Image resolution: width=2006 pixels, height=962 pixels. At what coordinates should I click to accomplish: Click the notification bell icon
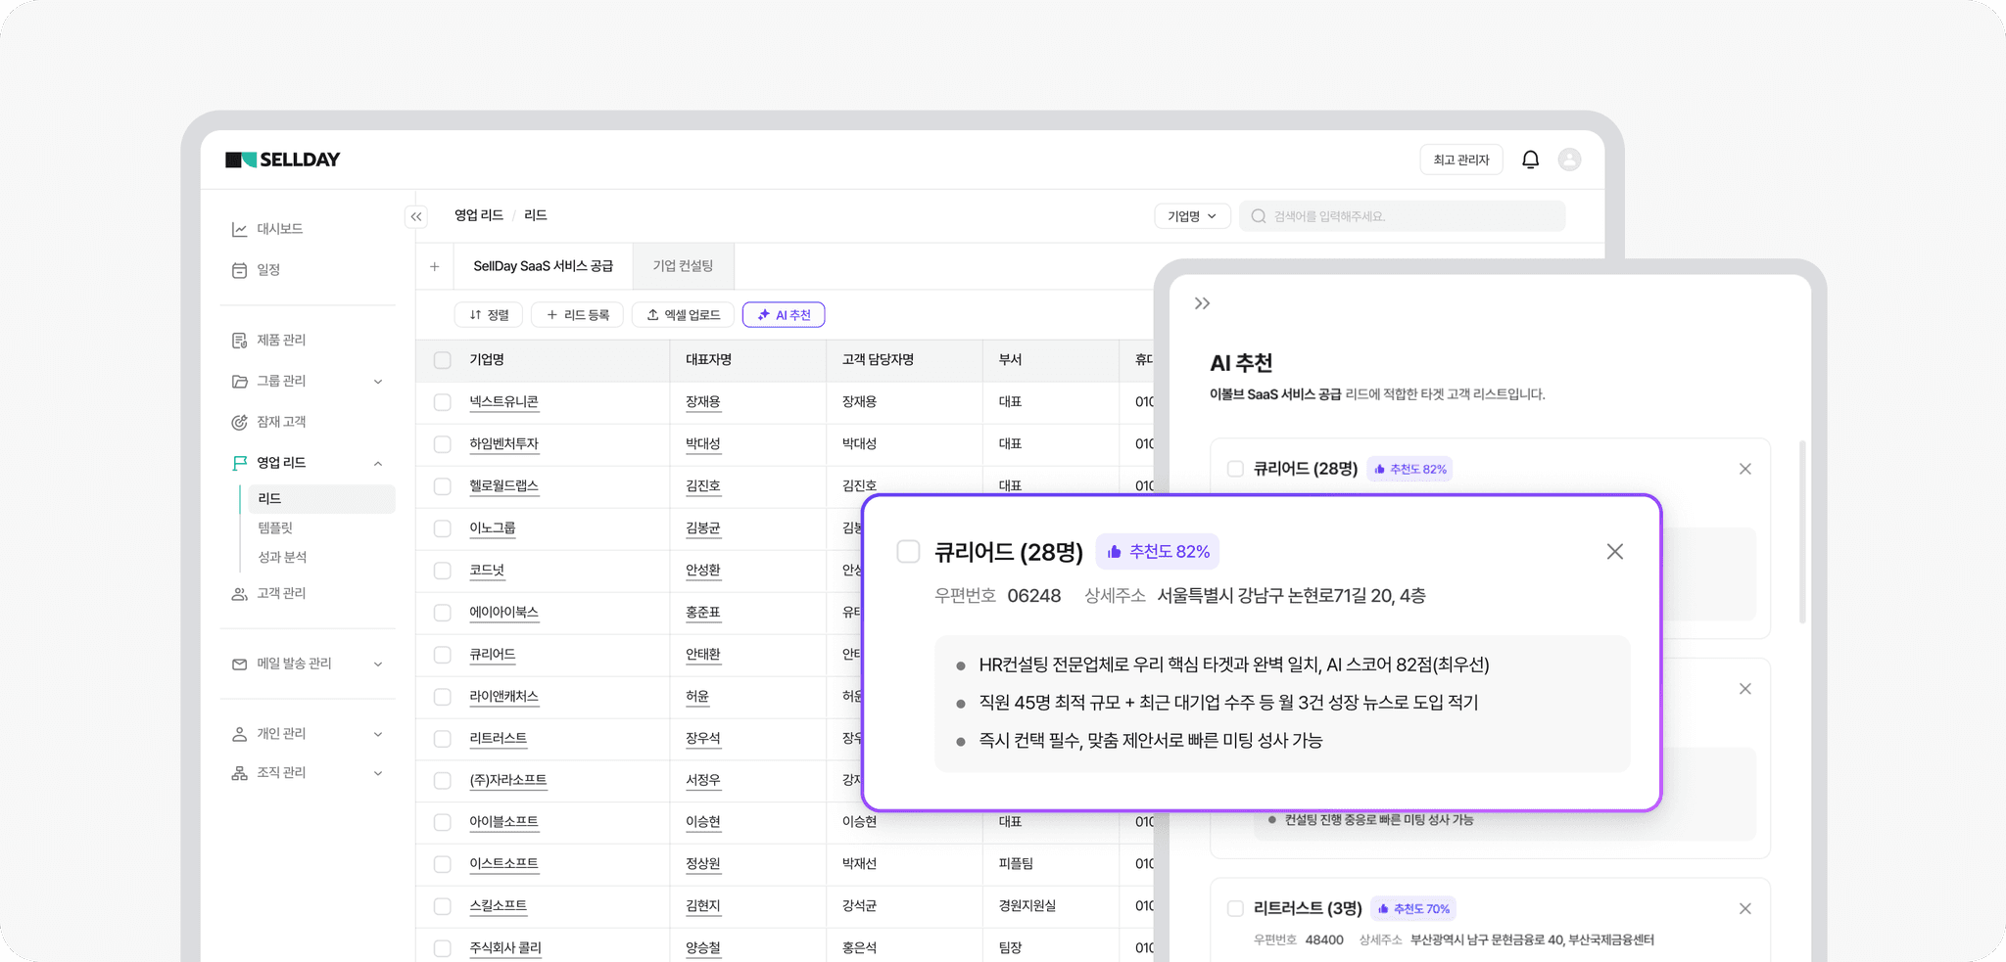(1530, 160)
